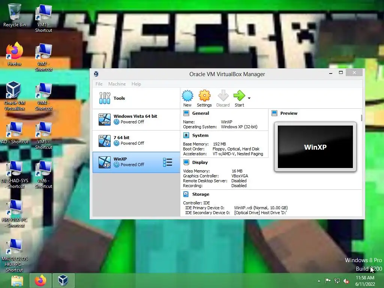384x288 pixels.
Task: Click the 'VBoxVGA' graphics controller value
Action: pos(240,176)
